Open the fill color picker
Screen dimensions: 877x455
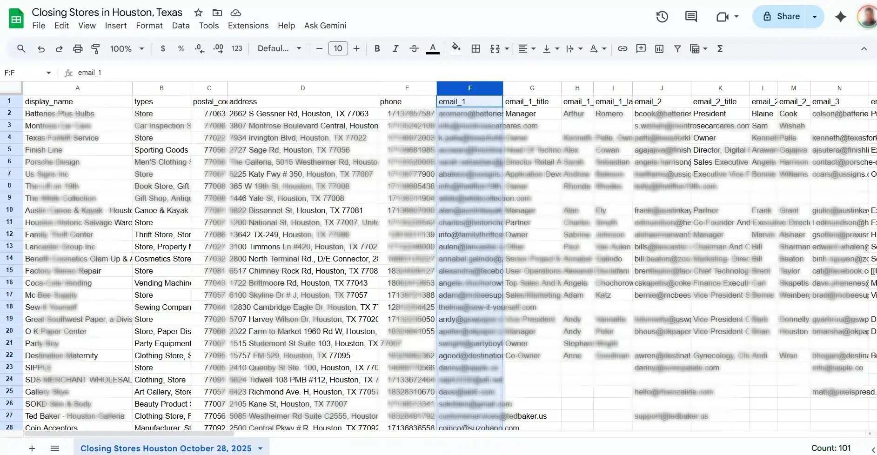coord(456,48)
